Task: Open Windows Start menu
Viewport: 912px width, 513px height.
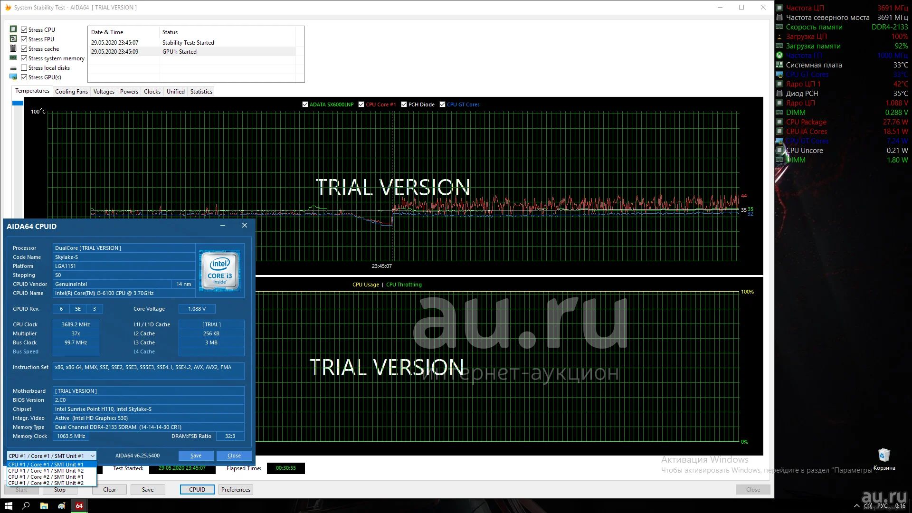Action: click(x=9, y=506)
